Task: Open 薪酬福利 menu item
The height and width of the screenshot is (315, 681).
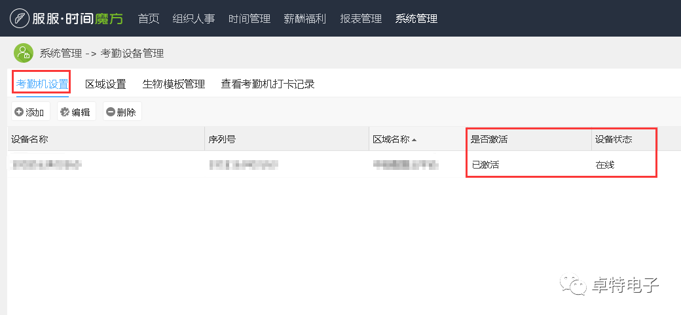Action: click(x=305, y=19)
